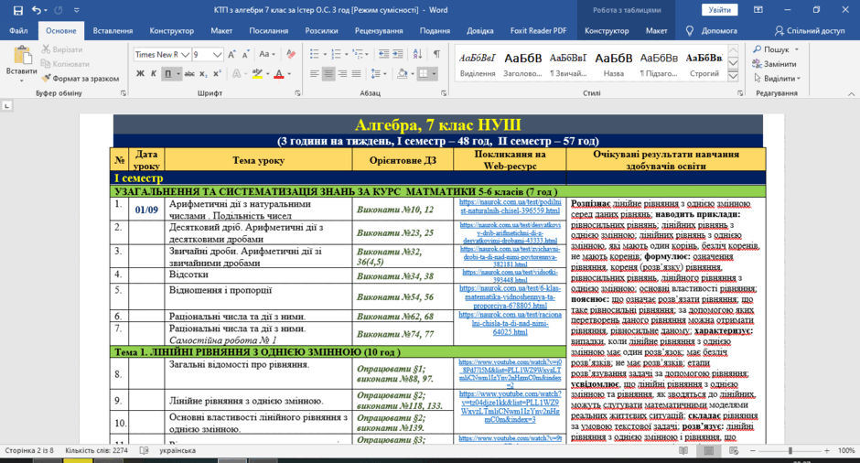Activate Формат за зразком format painter

pos(81,79)
